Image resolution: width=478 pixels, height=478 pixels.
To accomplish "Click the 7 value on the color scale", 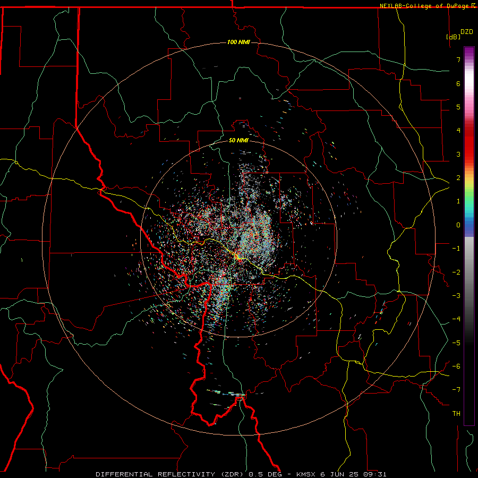I will pos(458,59).
